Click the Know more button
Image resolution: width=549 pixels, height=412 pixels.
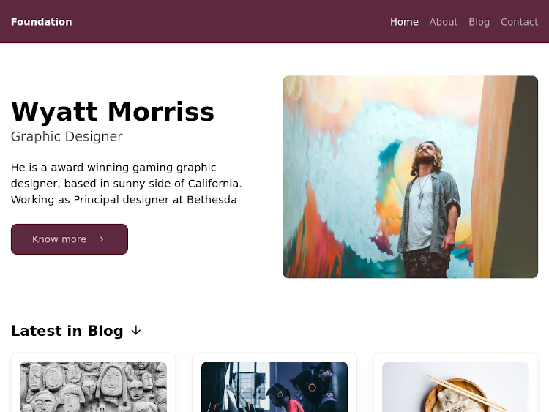[70, 239]
